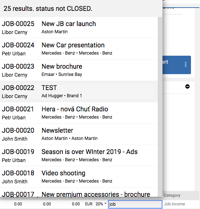Select JOB-00025 New JB car launch
Viewport: 200px width, 209px height.
click(79, 27)
